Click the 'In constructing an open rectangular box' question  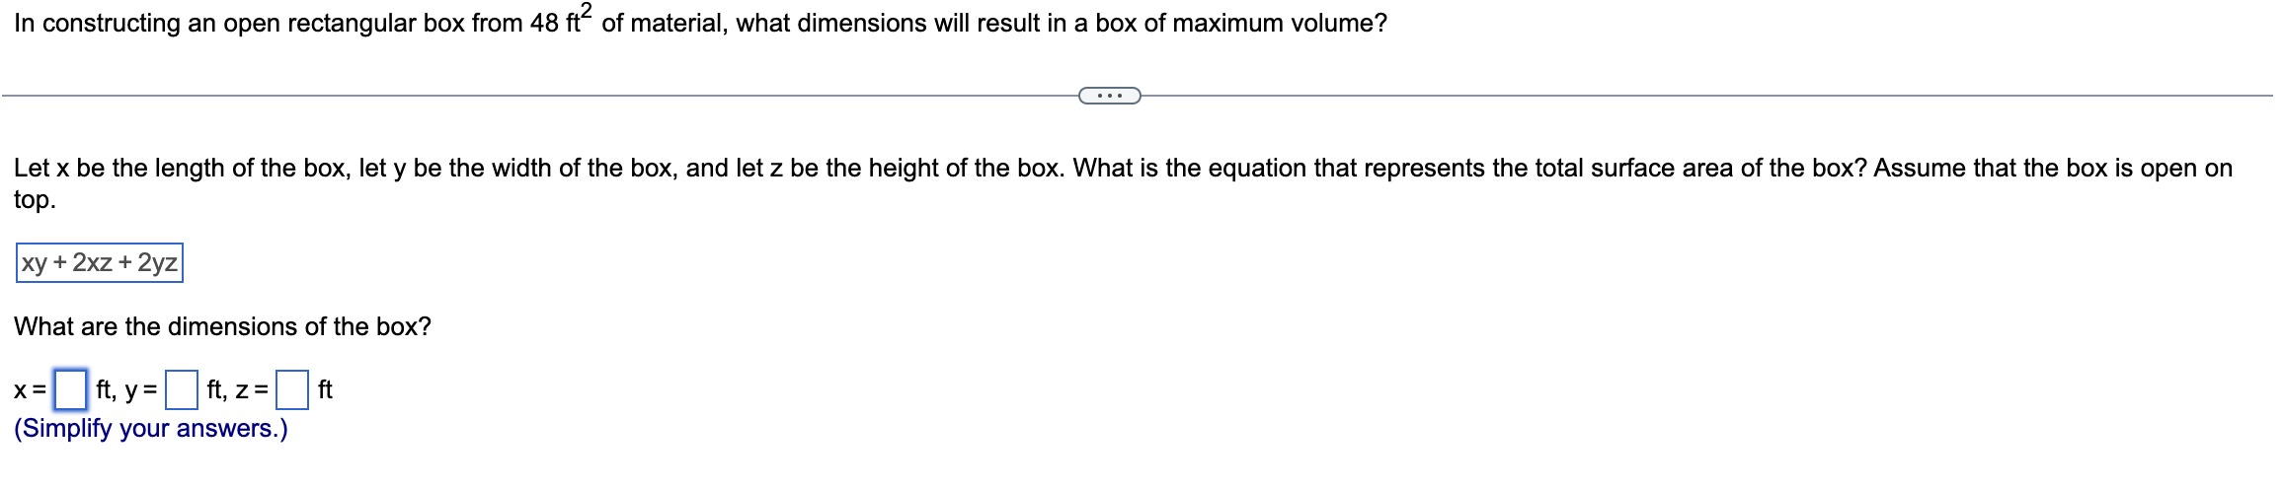pos(700,24)
